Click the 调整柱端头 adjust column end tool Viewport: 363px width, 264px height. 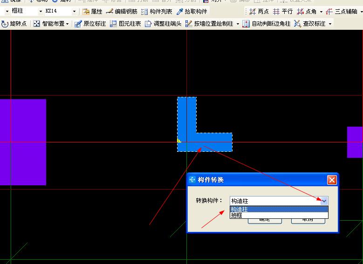click(163, 24)
